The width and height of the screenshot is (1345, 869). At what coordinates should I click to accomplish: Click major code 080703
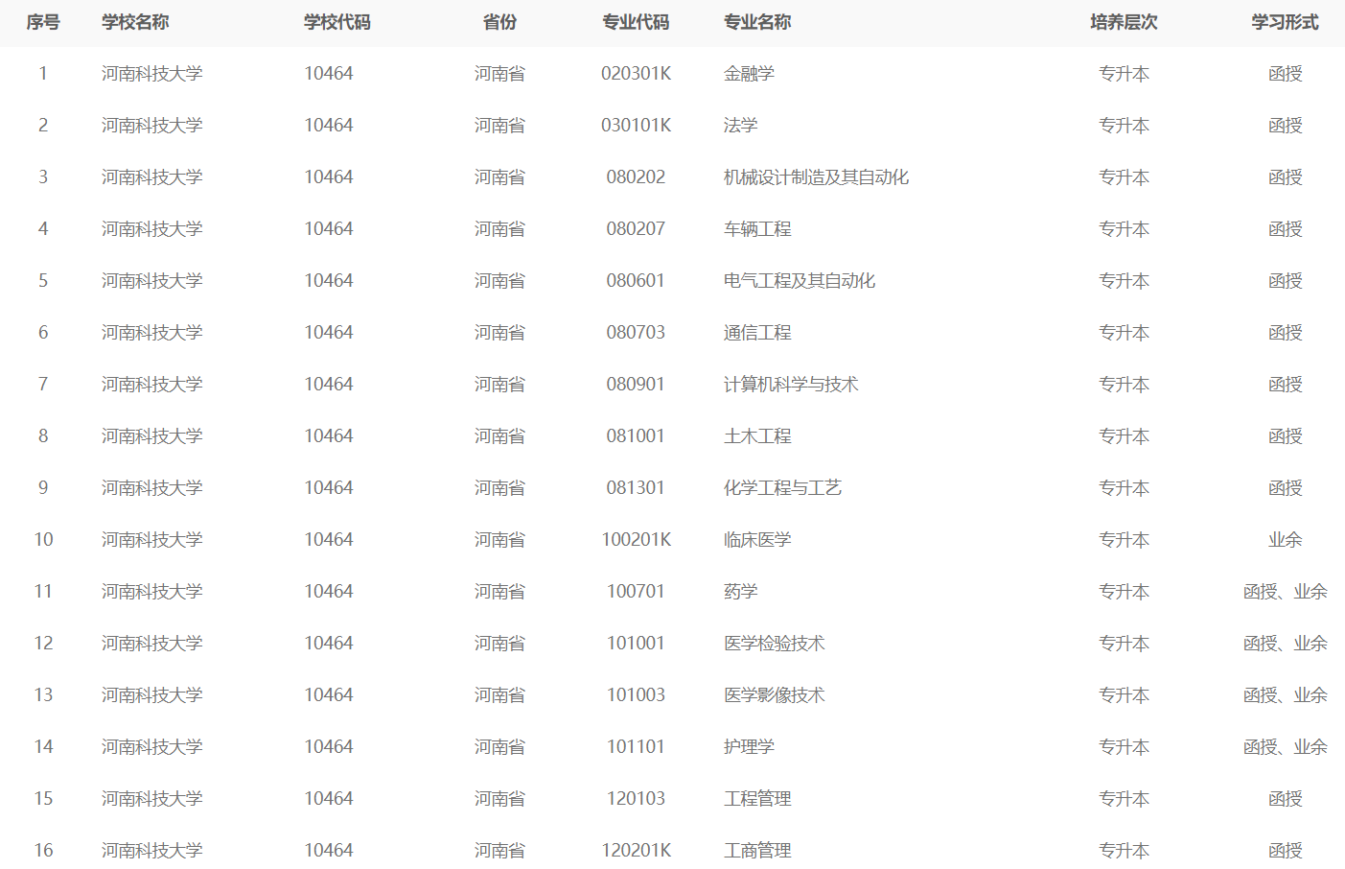pos(636,333)
